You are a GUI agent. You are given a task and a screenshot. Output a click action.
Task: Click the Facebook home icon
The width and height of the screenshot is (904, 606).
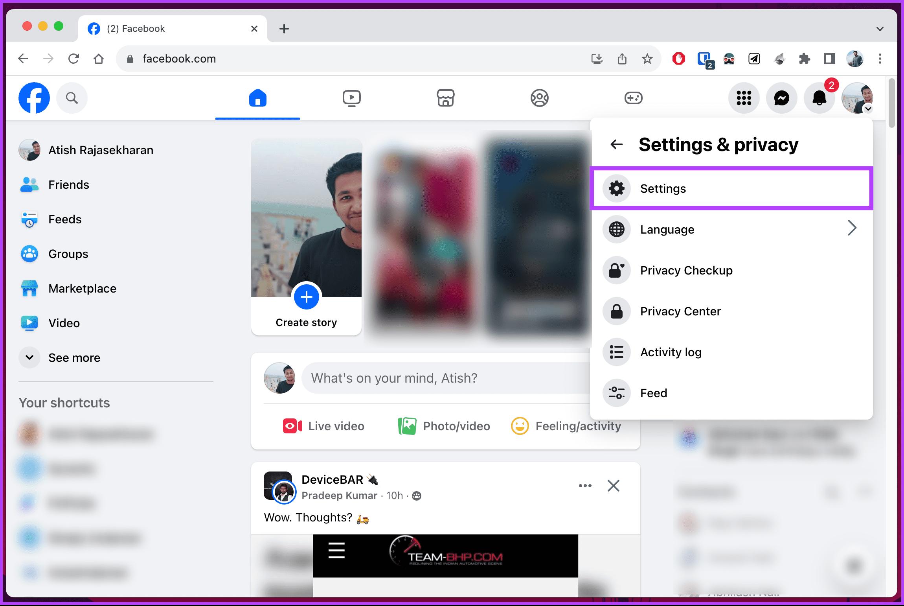(x=257, y=98)
